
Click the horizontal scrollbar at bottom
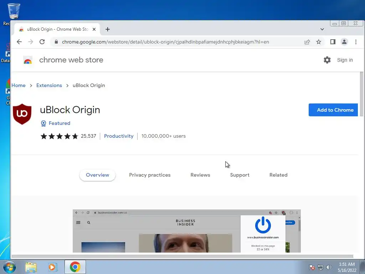click(x=182, y=257)
